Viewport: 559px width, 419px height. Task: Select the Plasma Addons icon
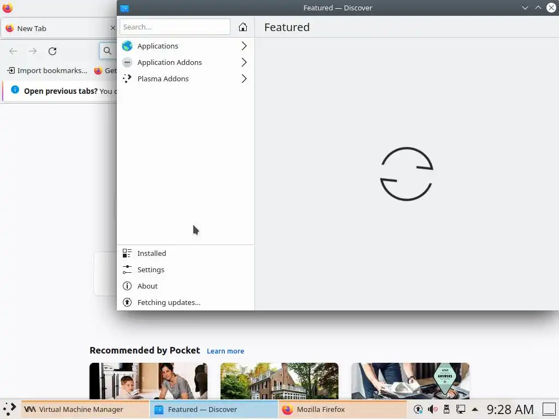[127, 79]
